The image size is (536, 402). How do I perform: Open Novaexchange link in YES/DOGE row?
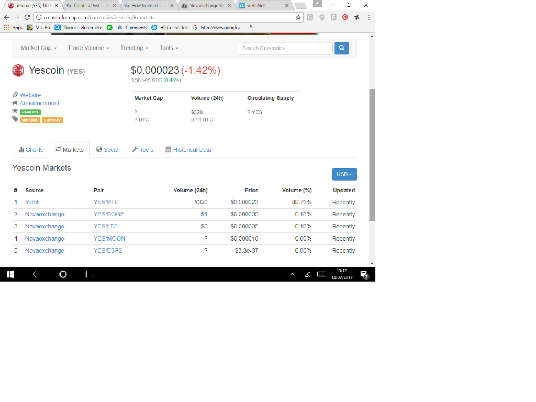45,214
